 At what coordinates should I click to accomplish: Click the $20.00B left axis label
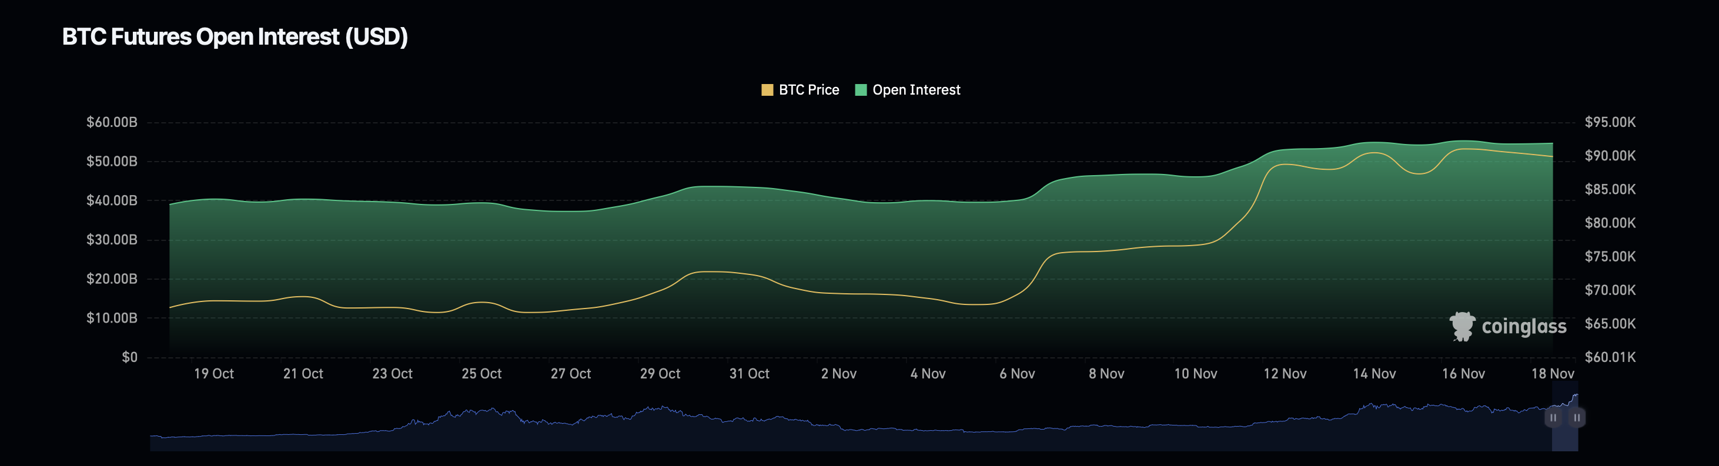point(112,279)
